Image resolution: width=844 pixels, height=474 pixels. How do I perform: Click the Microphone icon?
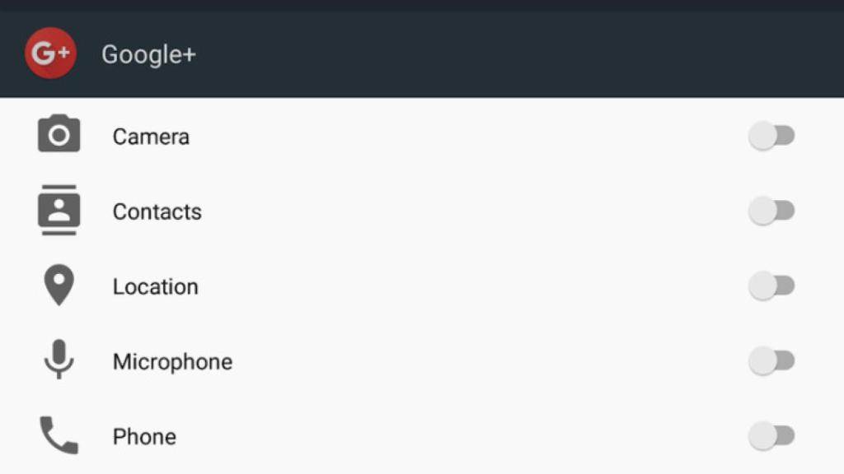(x=58, y=360)
